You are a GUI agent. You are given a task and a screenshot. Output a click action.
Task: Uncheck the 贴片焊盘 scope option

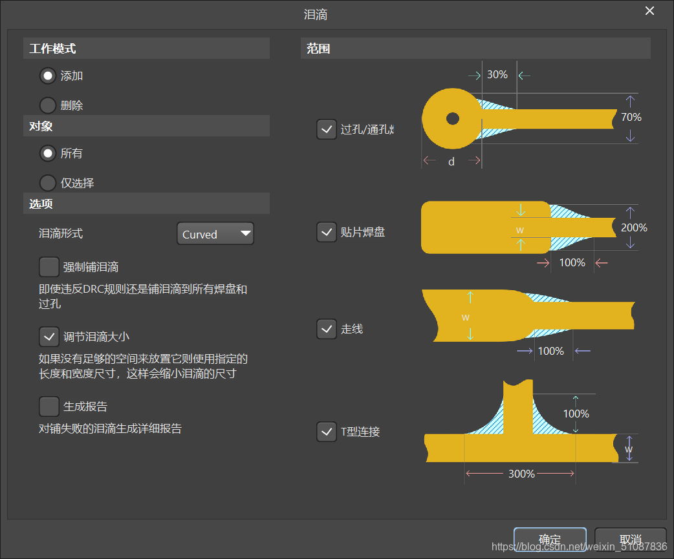tap(327, 232)
